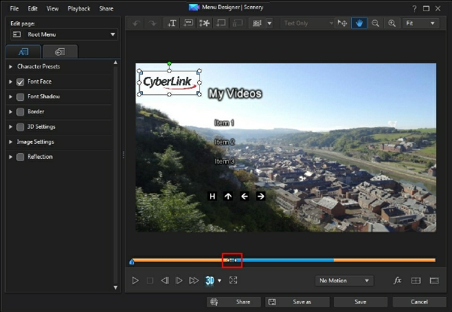
Task: Toggle the 3D mode icon
Action: [210, 280]
